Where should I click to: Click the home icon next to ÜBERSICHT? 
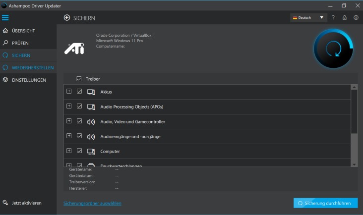(x=5, y=31)
